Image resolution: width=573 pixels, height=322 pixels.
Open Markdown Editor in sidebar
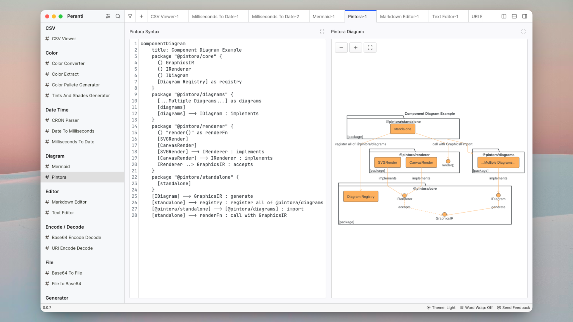coord(82,202)
